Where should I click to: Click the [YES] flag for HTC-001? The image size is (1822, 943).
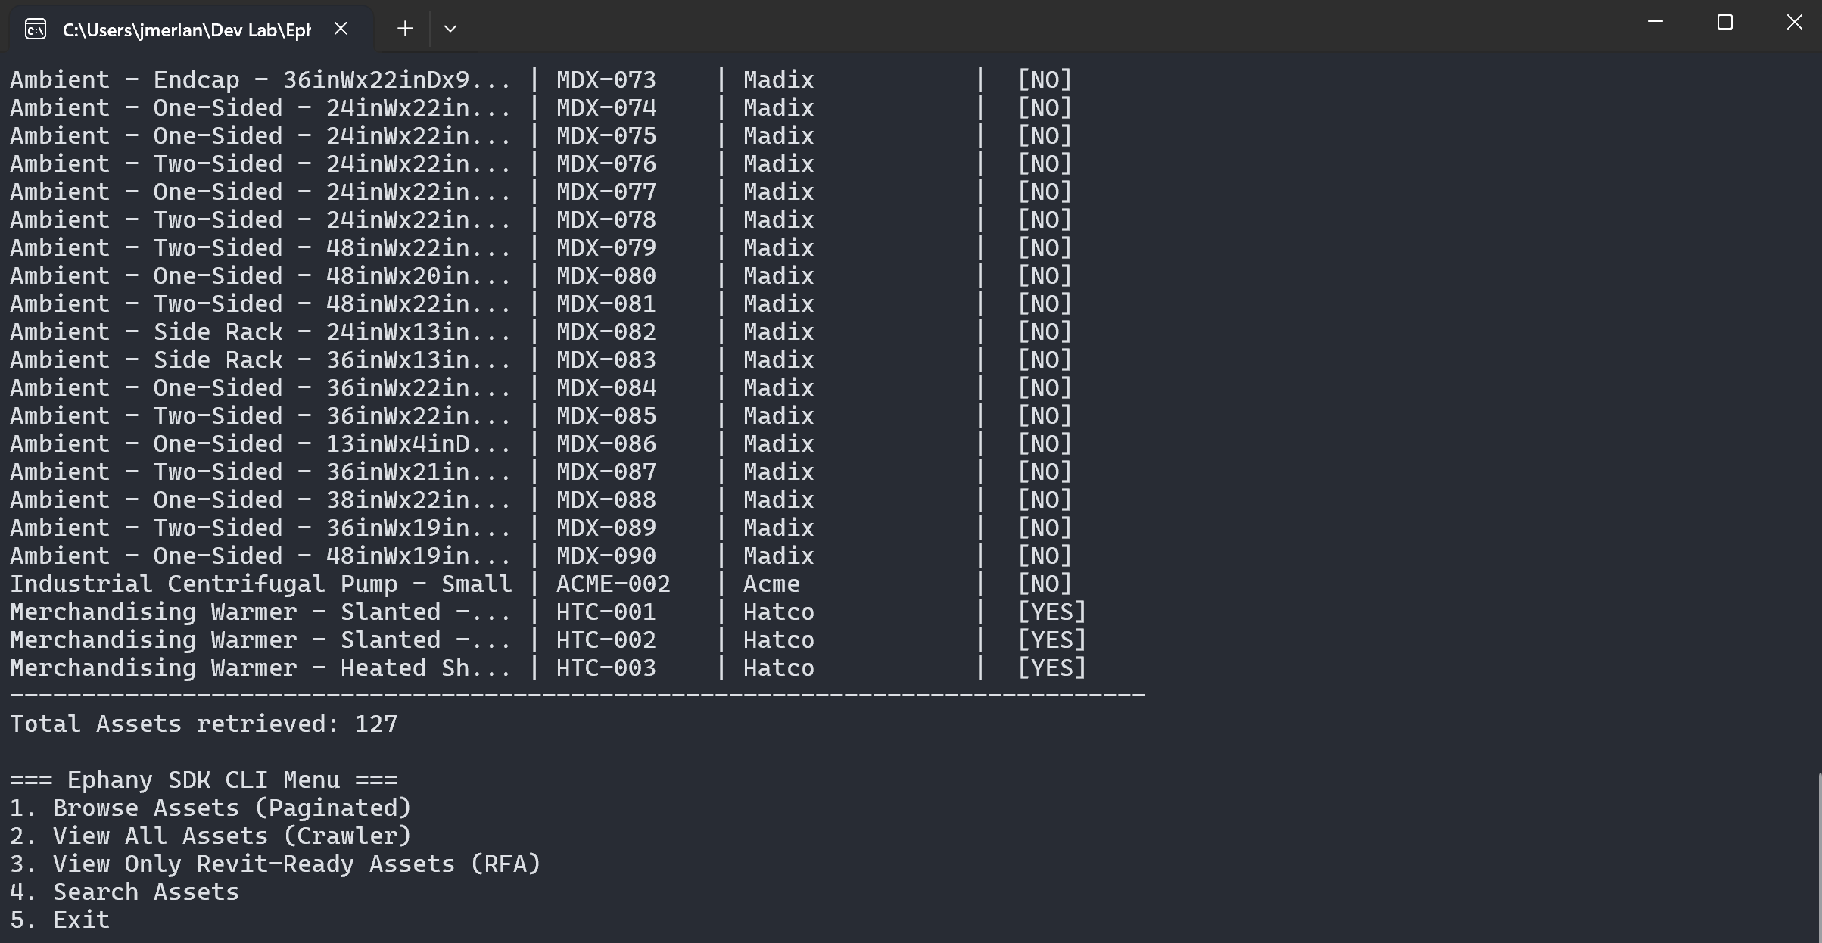tap(1051, 612)
